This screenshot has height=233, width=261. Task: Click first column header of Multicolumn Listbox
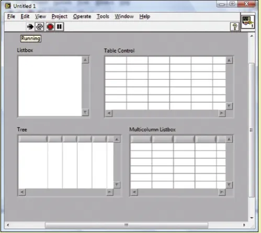(x=141, y=140)
